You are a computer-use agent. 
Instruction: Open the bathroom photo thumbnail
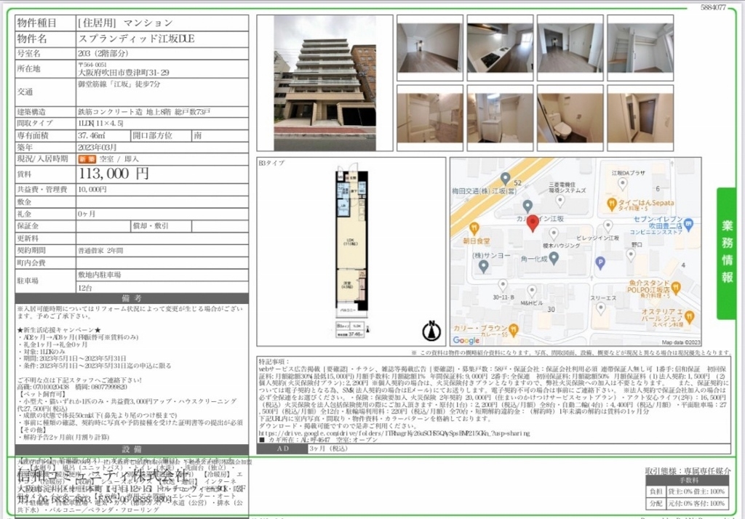click(429, 118)
